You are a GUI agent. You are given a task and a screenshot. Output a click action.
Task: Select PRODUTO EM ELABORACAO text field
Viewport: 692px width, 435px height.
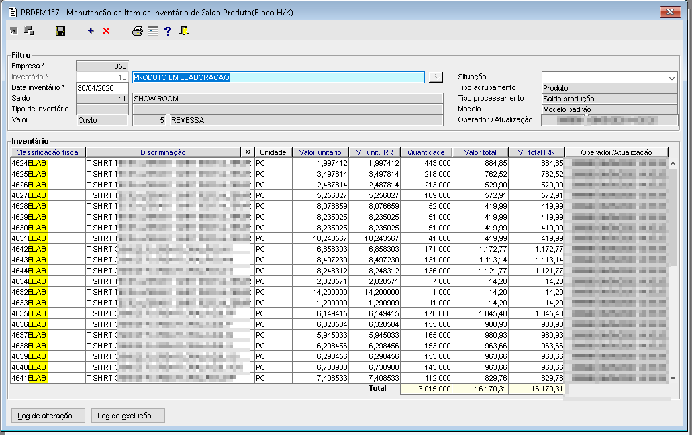(279, 77)
